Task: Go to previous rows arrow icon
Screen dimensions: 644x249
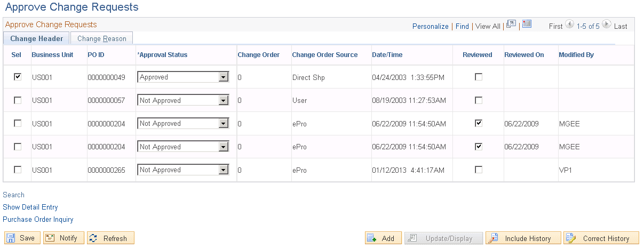Action: 569,25
